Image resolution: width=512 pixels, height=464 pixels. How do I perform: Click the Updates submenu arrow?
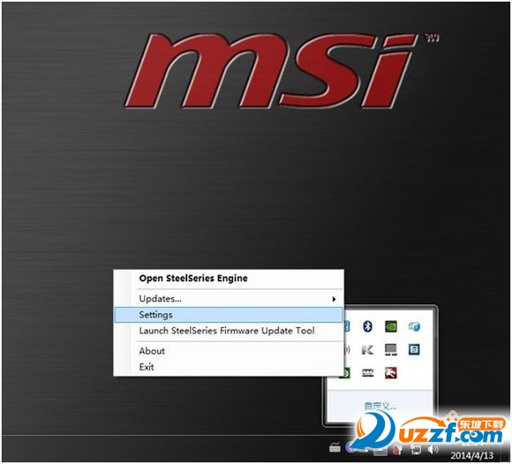click(x=334, y=299)
